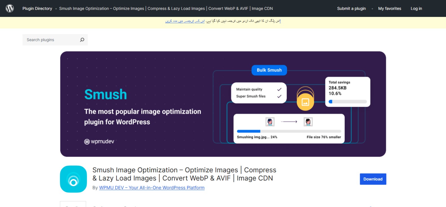Click the WordPress logo in header
Image resolution: width=446 pixels, height=207 pixels.
coord(10,8)
